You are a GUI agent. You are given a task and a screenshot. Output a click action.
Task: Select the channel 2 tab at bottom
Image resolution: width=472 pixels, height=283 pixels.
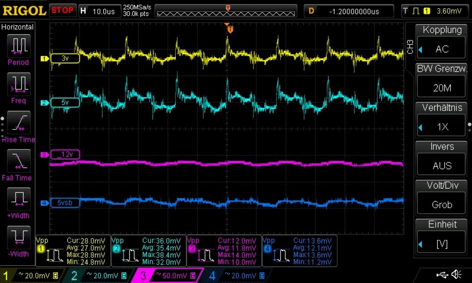pos(98,275)
